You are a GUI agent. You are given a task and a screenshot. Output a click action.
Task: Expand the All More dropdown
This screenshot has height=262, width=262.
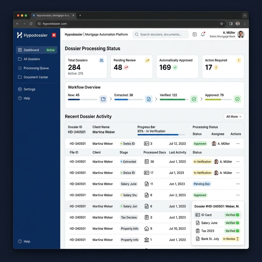click(x=234, y=116)
